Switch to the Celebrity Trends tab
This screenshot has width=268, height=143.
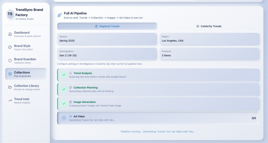click(209, 26)
